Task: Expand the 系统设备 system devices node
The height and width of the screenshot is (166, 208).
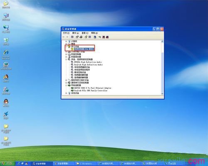Action: [66, 93]
